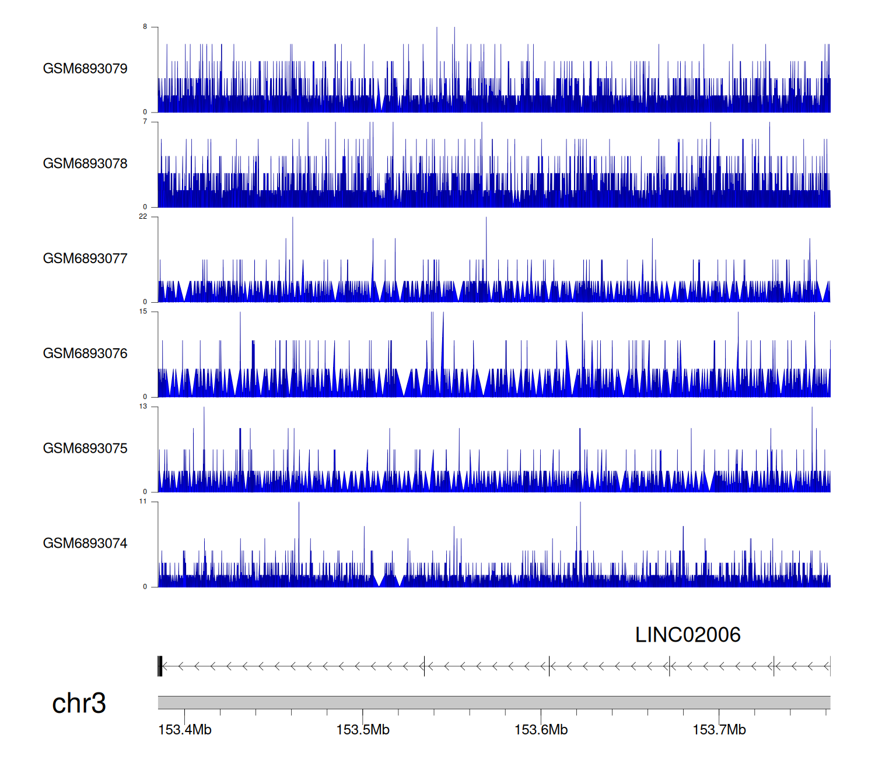The height and width of the screenshot is (770, 875).
Task: Select the 153.6Mb axis tick label
Action: click(x=541, y=730)
